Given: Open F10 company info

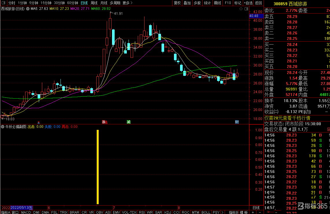Looking at the screenshot, I should tap(228, 3).
